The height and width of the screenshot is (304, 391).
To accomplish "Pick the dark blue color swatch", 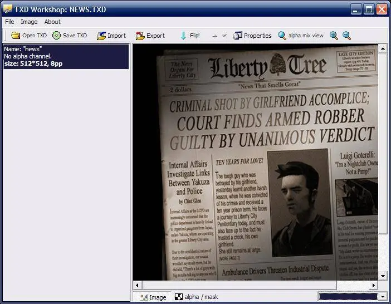I will [348, 297].
